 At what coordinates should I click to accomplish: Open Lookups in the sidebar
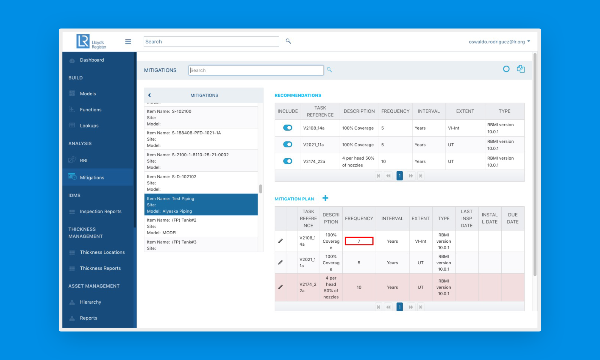click(x=89, y=125)
